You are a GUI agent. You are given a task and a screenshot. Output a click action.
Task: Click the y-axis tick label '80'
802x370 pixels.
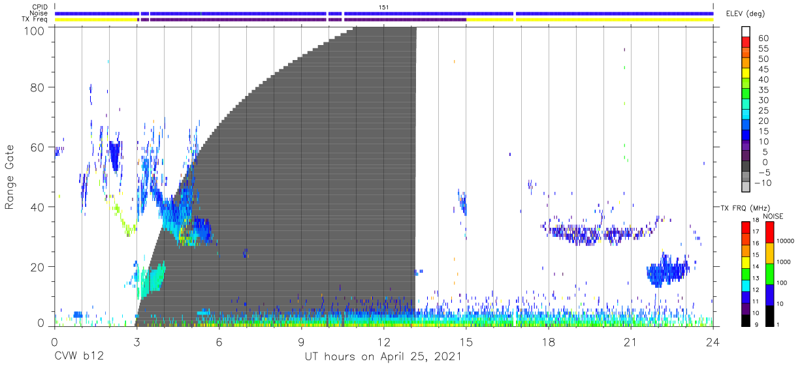[37, 87]
